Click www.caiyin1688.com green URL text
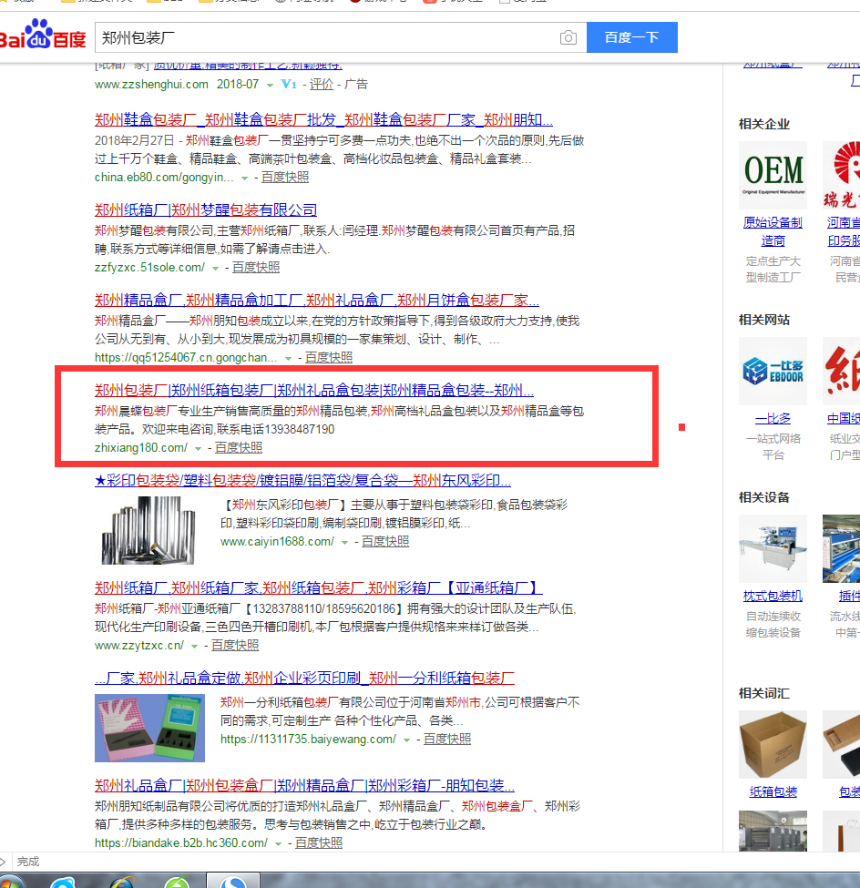Image resolution: width=860 pixels, height=888 pixels. [x=277, y=541]
